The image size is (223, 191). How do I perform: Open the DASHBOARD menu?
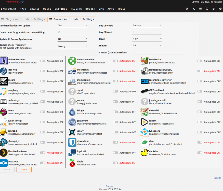pos(8,9)
